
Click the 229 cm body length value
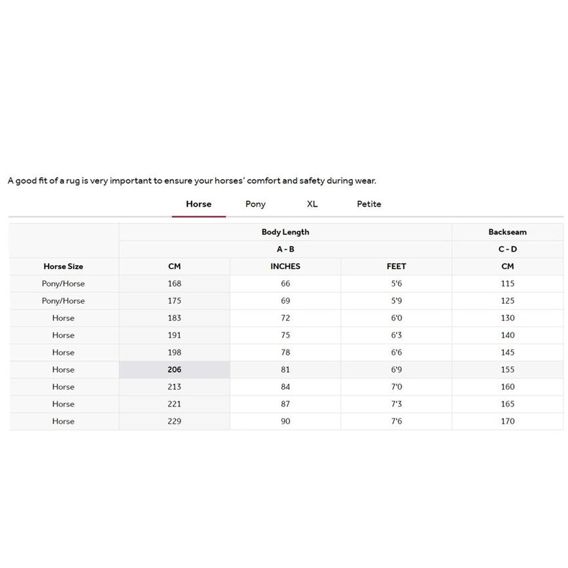pos(174,421)
